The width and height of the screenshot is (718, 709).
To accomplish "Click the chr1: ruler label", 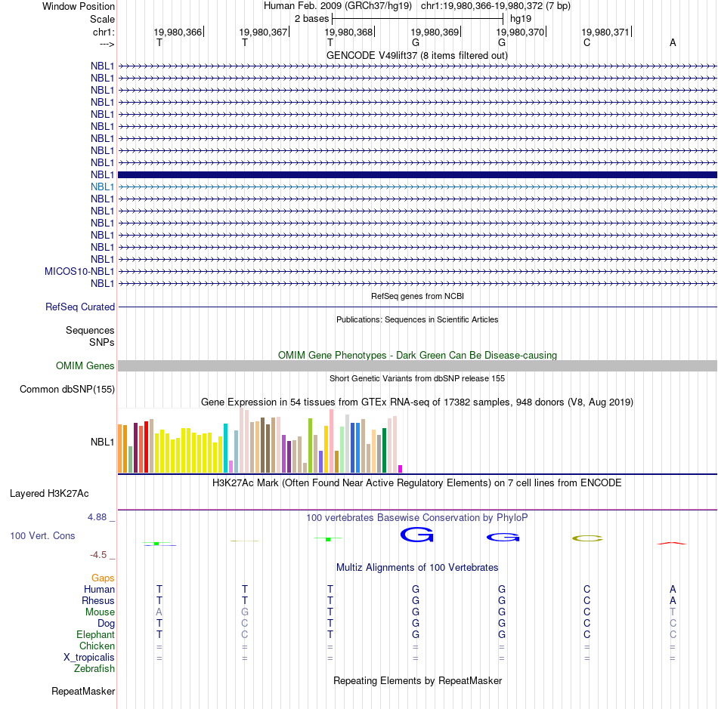I will [x=104, y=32].
